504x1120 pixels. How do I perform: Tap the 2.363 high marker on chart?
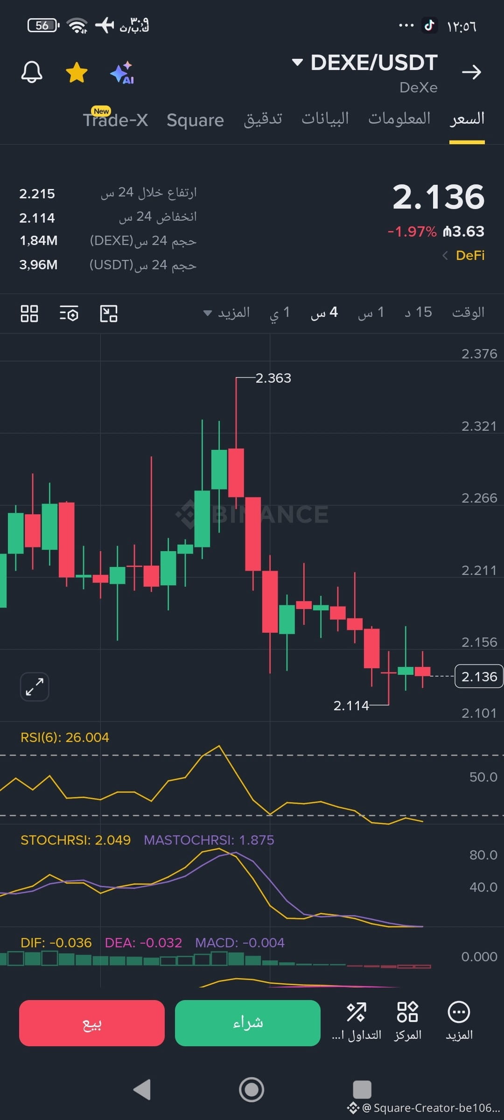[x=273, y=378]
